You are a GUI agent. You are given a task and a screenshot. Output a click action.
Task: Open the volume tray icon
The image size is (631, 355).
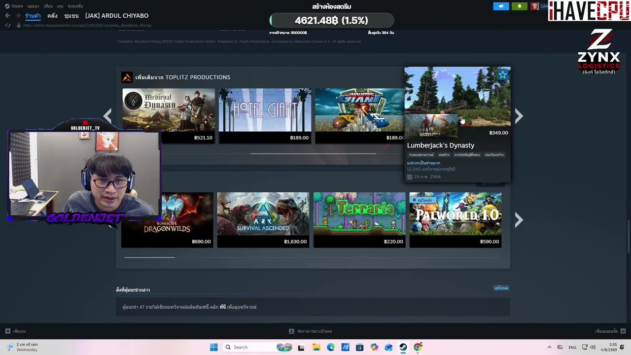[x=594, y=347]
